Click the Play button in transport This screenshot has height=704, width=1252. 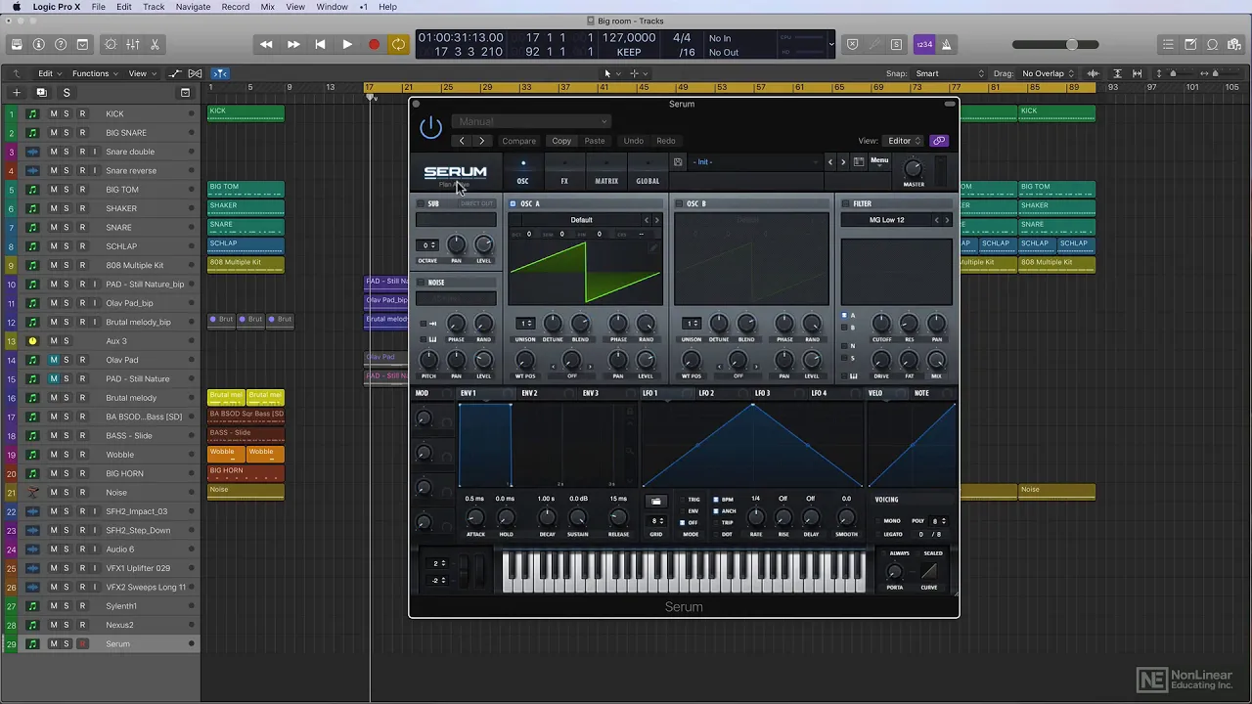[x=347, y=44]
